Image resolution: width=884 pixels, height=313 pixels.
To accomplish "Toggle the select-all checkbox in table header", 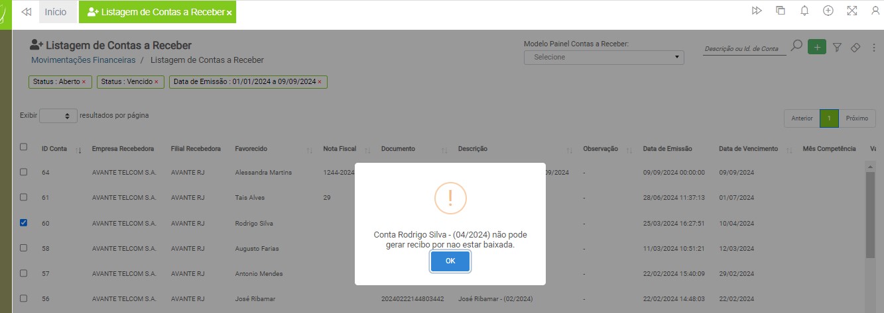I will point(24,148).
